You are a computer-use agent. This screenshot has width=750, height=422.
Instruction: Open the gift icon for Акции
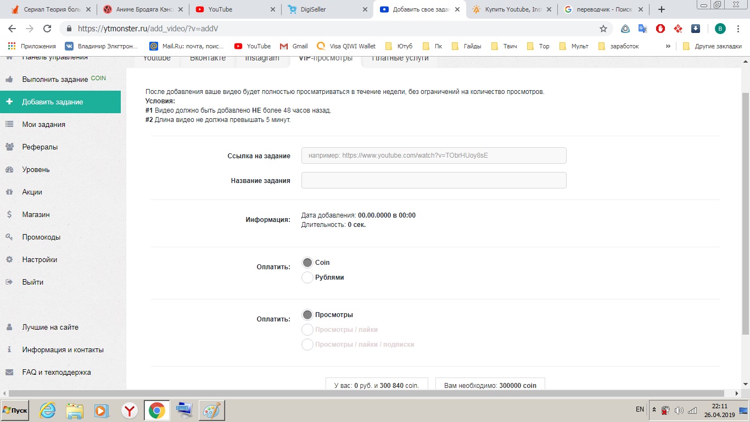click(9, 192)
